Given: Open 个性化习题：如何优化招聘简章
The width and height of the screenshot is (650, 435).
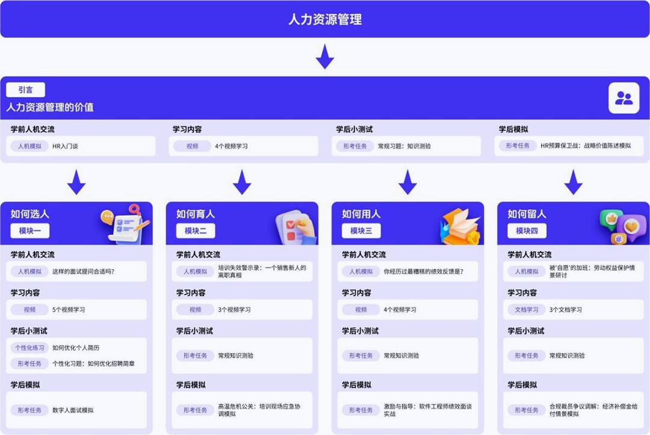Looking at the screenshot, I should (93, 364).
